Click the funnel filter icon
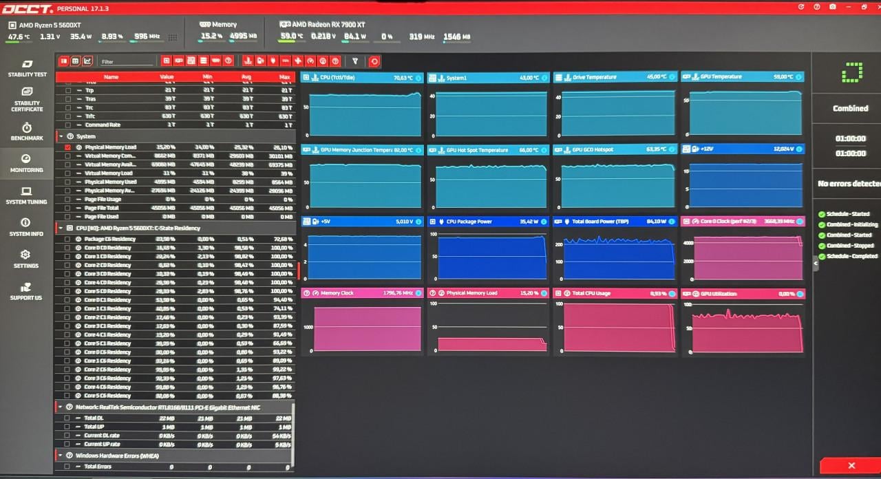 tap(355, 61)
